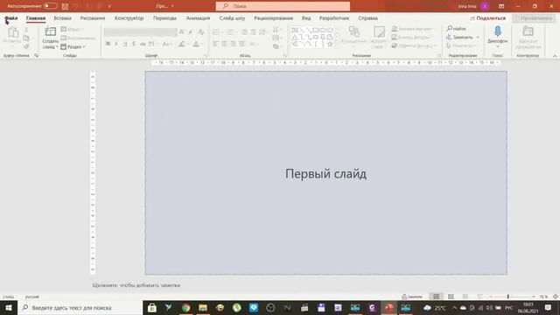
Task: Click in the Поиск search box
Action: [x=283, y=6]
